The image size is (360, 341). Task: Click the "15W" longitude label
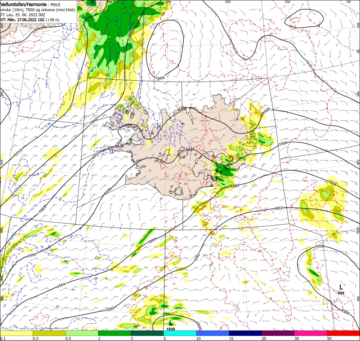[228, 1]
